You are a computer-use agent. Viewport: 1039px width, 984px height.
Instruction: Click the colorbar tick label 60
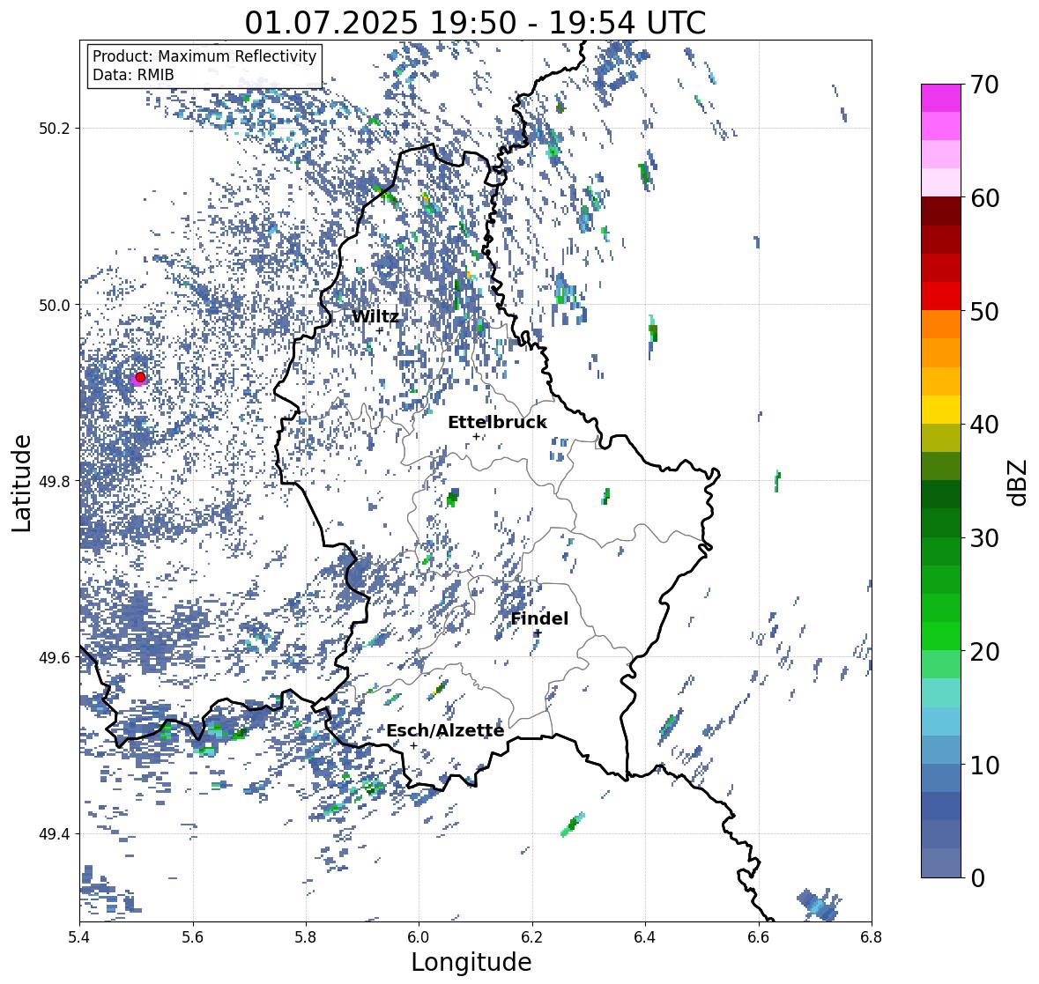[x=984, y=198]
